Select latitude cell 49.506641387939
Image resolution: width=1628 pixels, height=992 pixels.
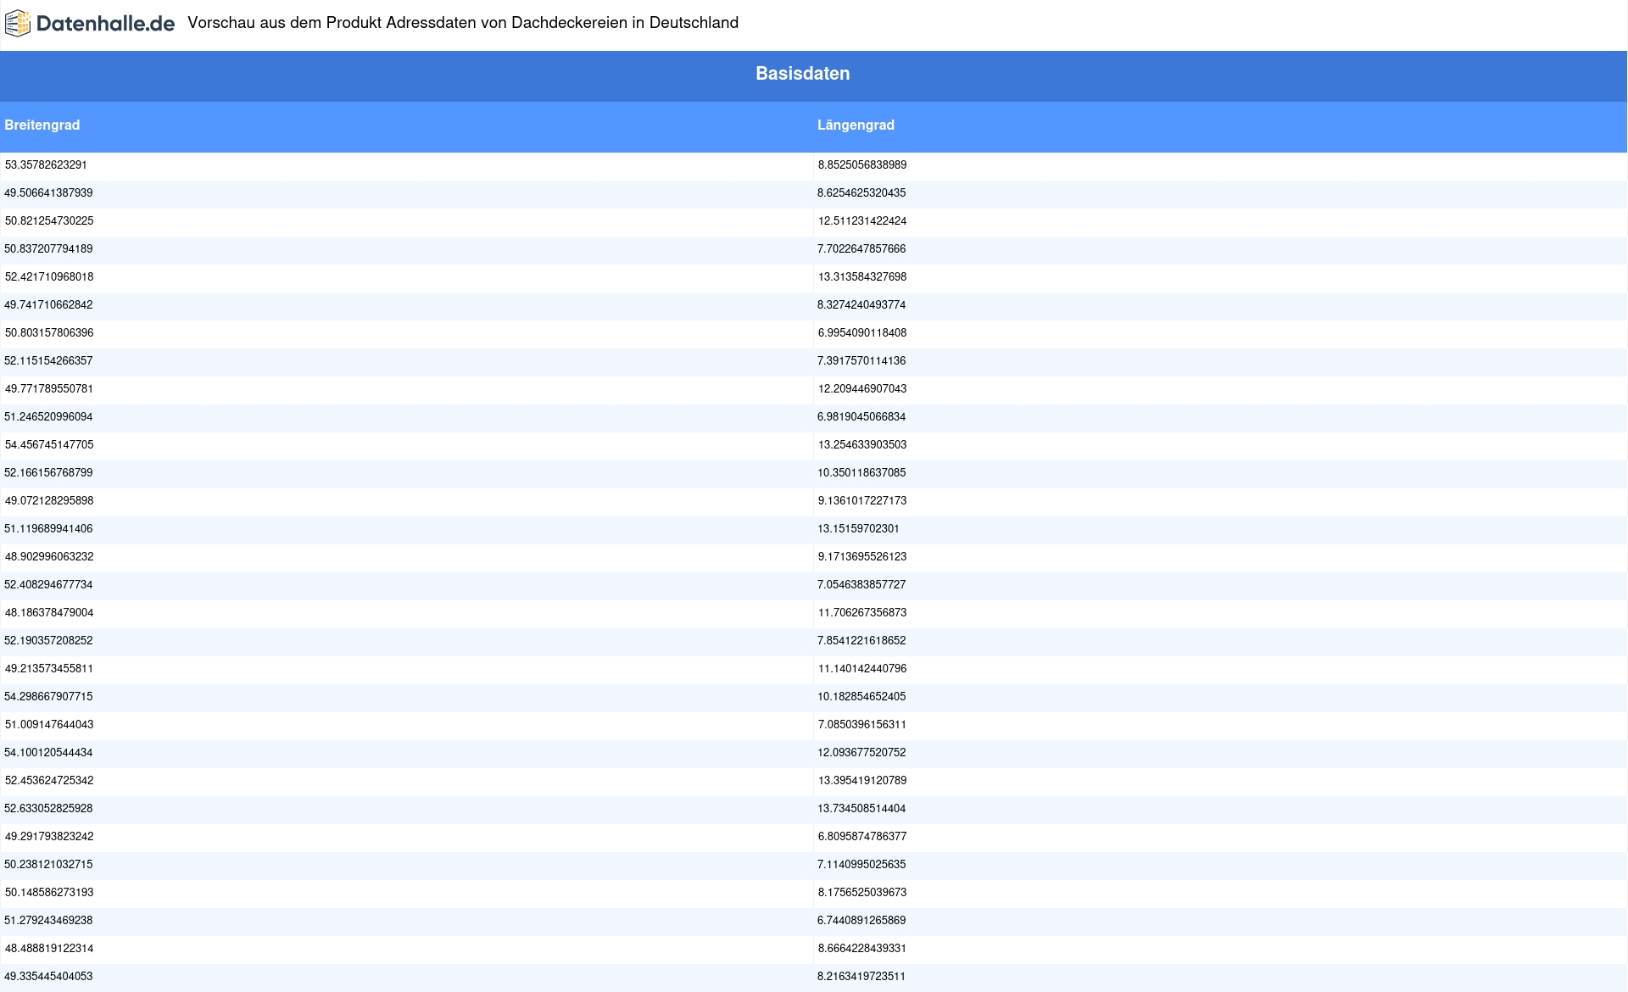pyautogui.click(x=48, y=193)
